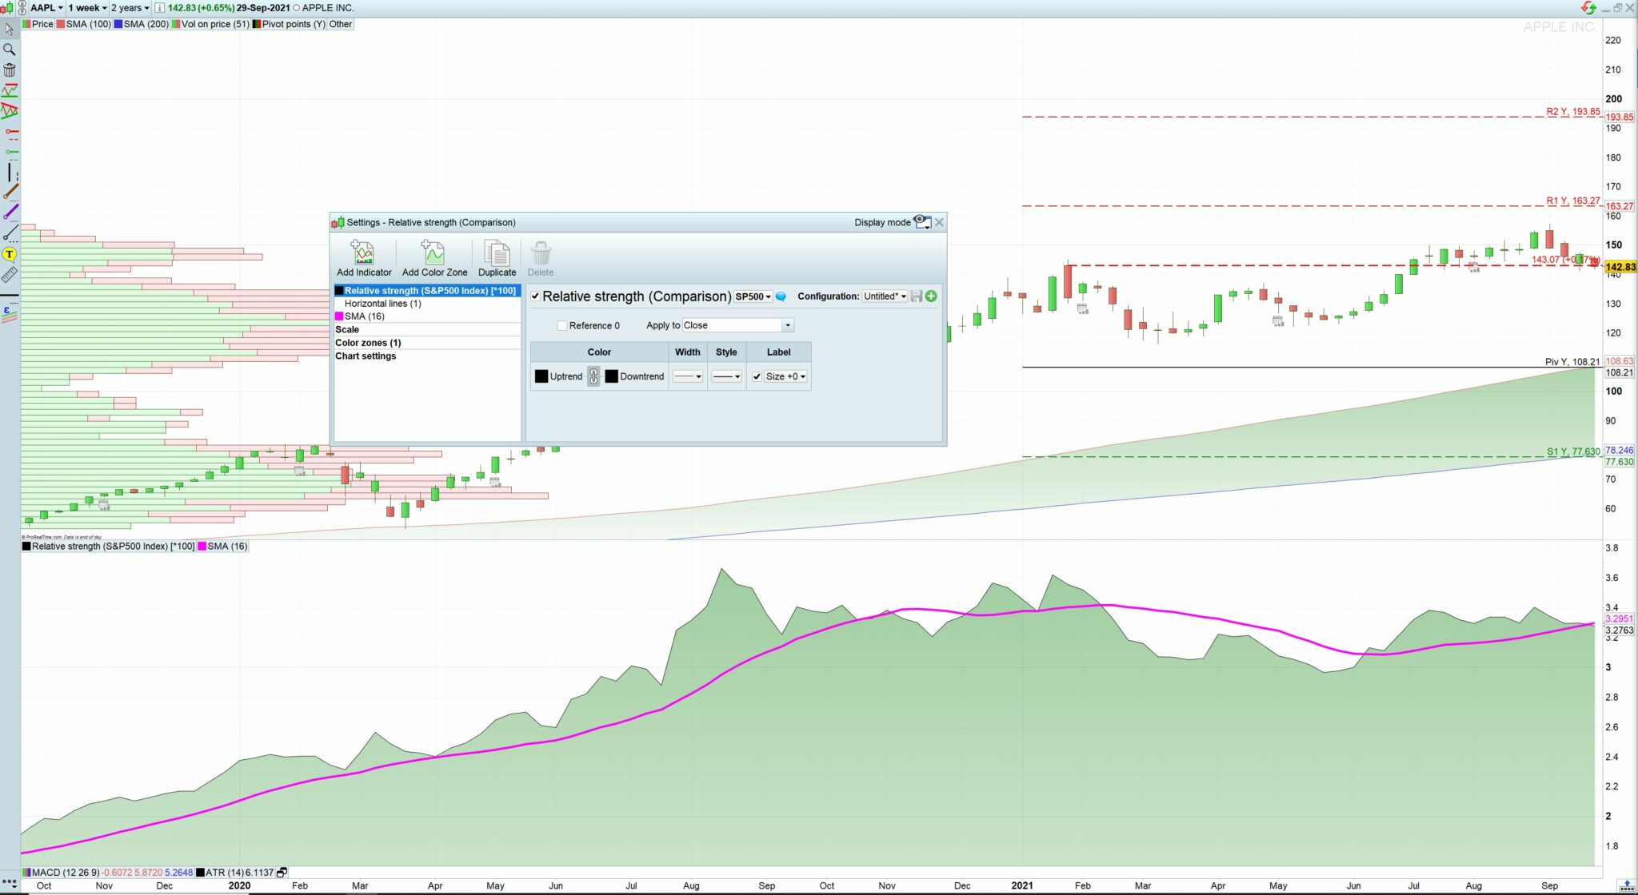Click the trash bin delete-objects tool

10,70
